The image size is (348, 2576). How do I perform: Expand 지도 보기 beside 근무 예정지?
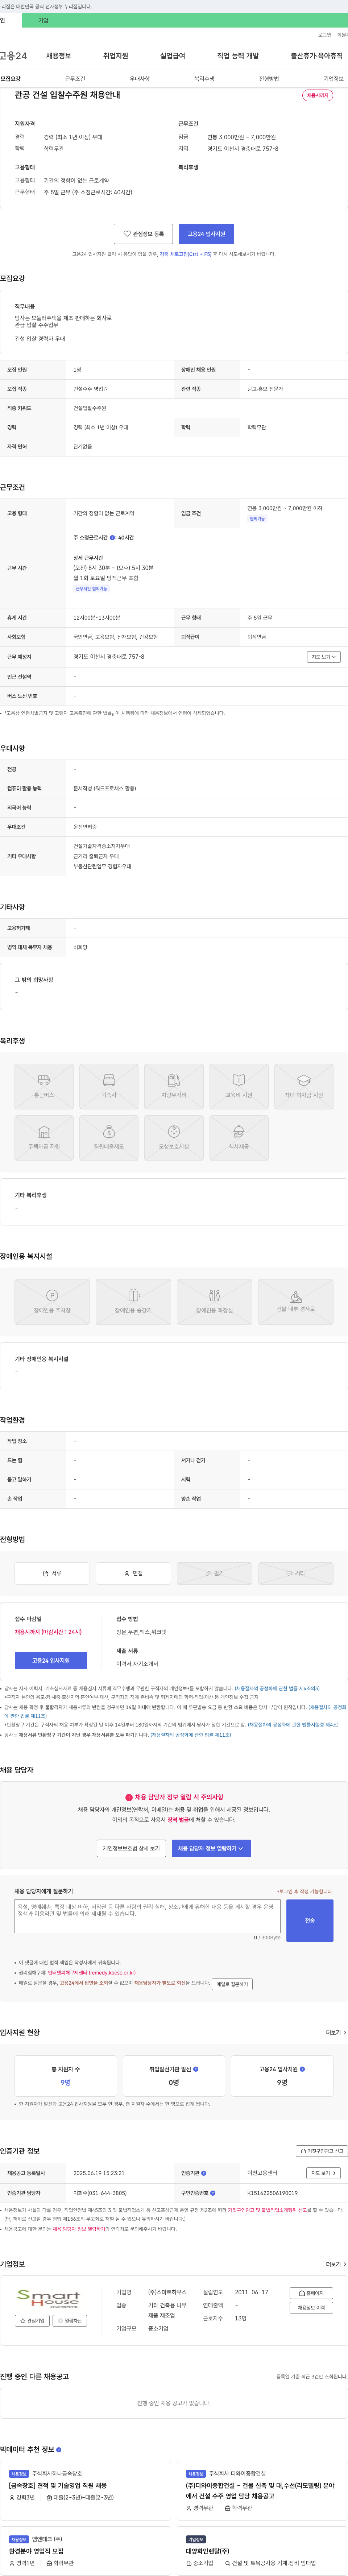tap(324, 657)
